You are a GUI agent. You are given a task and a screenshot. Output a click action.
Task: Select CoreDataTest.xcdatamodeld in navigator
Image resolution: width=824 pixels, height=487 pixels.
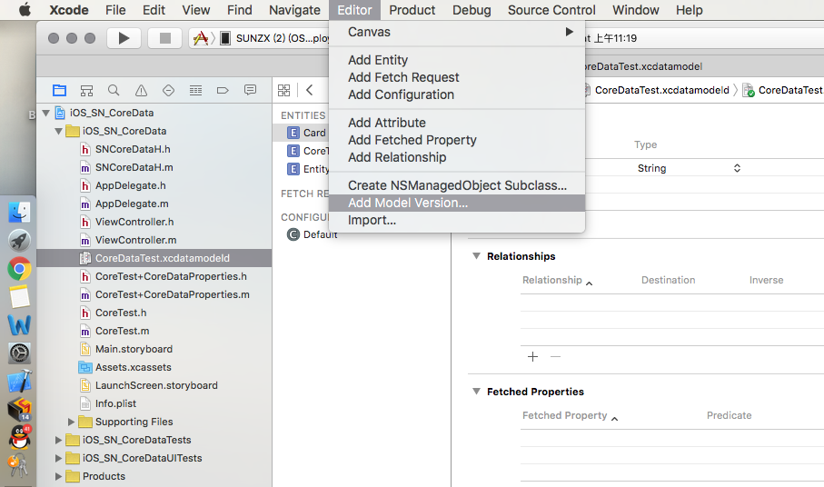[x=154, y=258]
